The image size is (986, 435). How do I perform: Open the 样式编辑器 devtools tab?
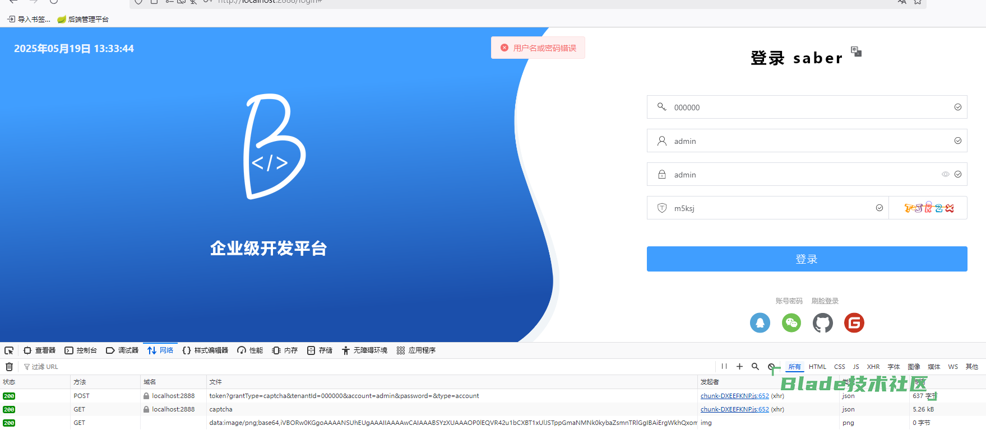205,350
